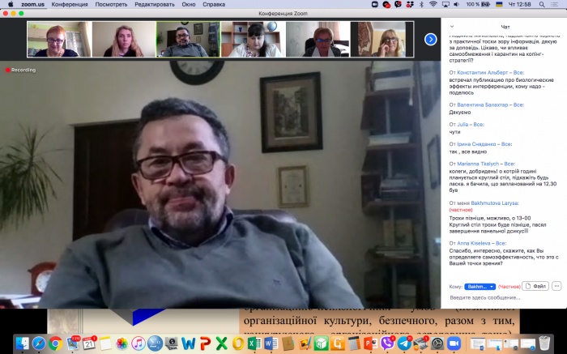
Task: Open the Ukrainian flag input source menu
Action: pyautogui.click(x=499, y=4)
